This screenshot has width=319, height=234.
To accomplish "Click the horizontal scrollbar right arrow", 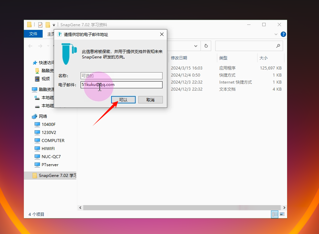I will (x=284, y=208).
